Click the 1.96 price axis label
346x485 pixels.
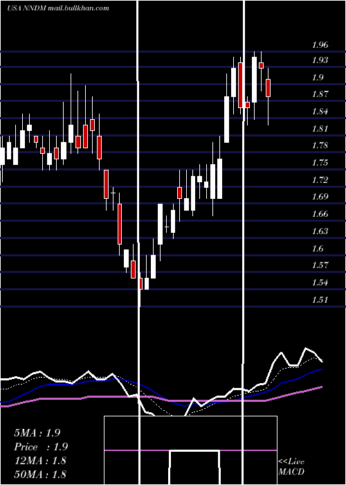[x=320, y=45]
